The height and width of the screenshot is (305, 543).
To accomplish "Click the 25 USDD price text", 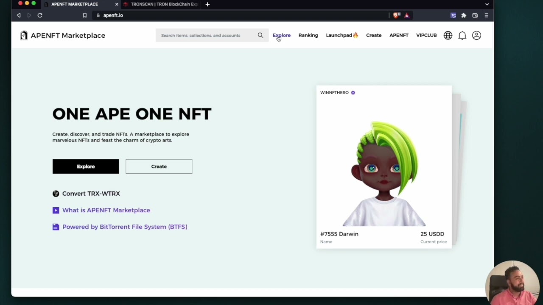I will (432, 234).
